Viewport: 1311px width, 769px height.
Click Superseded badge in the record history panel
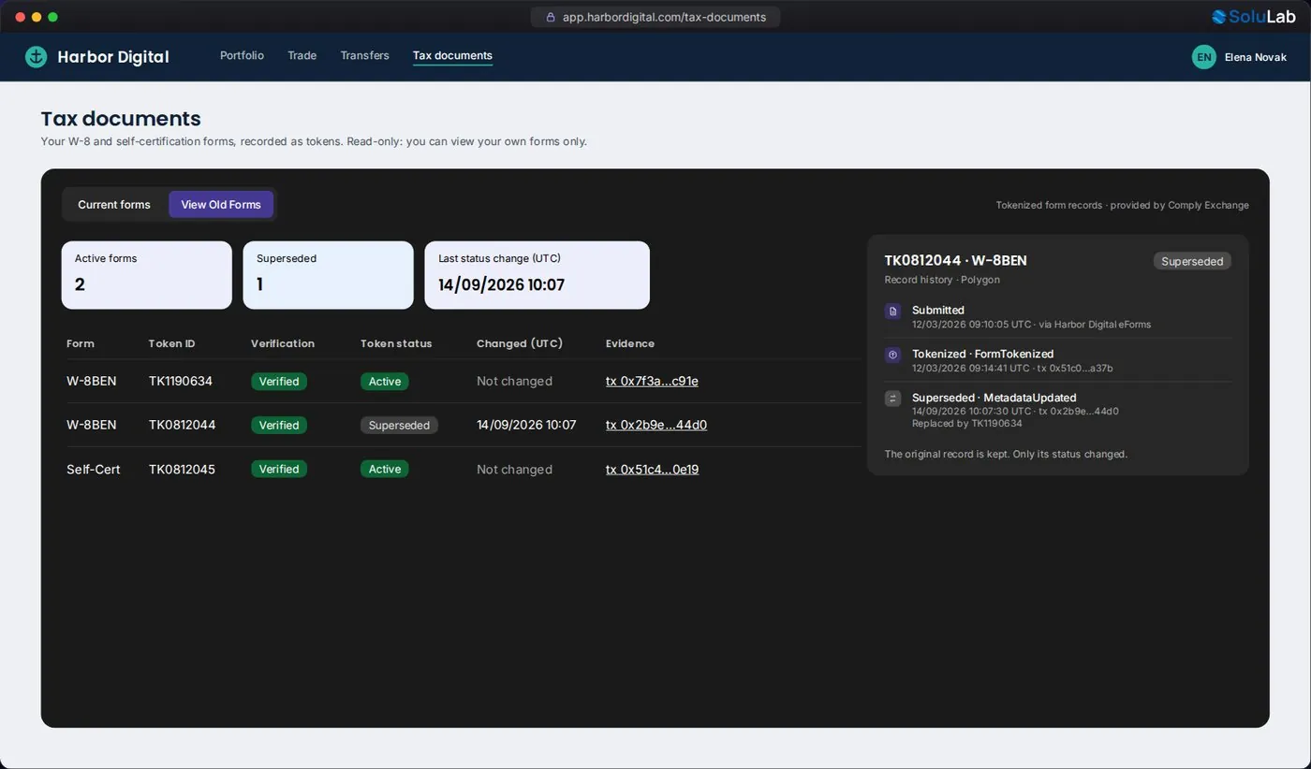click(1192, 261)
